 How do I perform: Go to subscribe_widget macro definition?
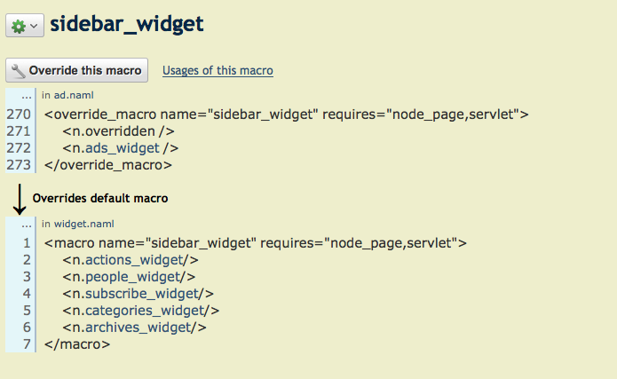[x=140, y=294]
